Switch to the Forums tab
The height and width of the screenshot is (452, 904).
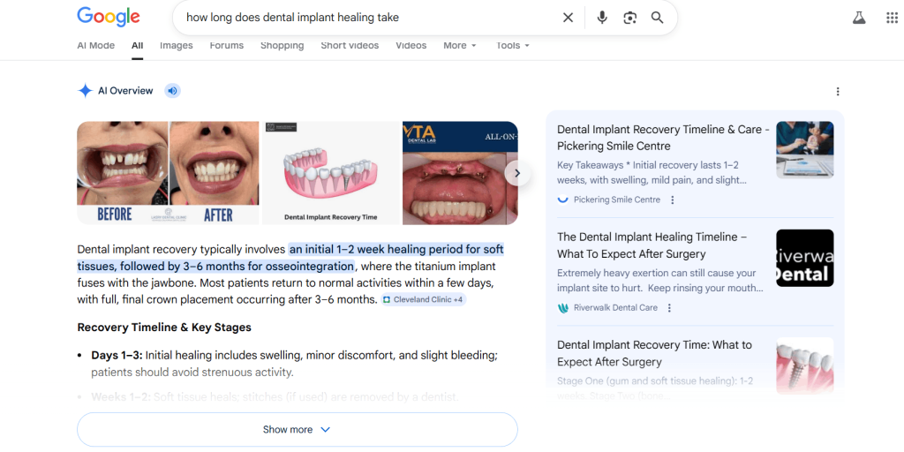tap(227, 46)
